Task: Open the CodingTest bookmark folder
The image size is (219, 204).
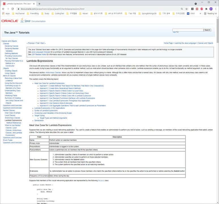Action: [x=58, y=13]
